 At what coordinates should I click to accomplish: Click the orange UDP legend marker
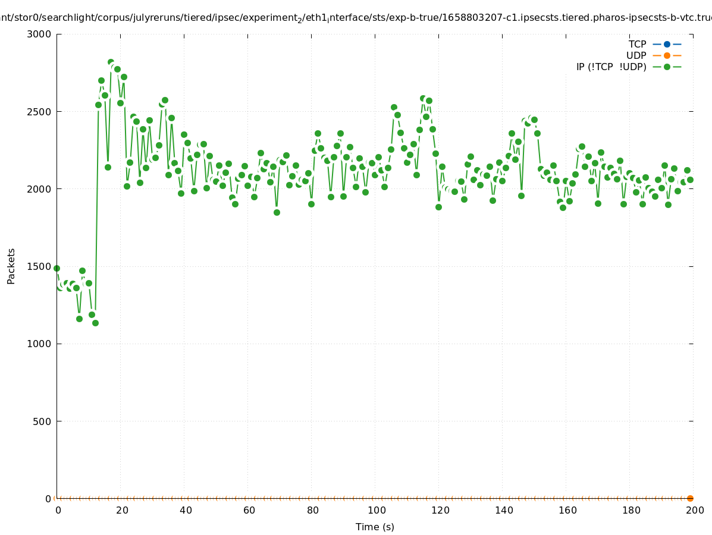click(x=667, y=55)
